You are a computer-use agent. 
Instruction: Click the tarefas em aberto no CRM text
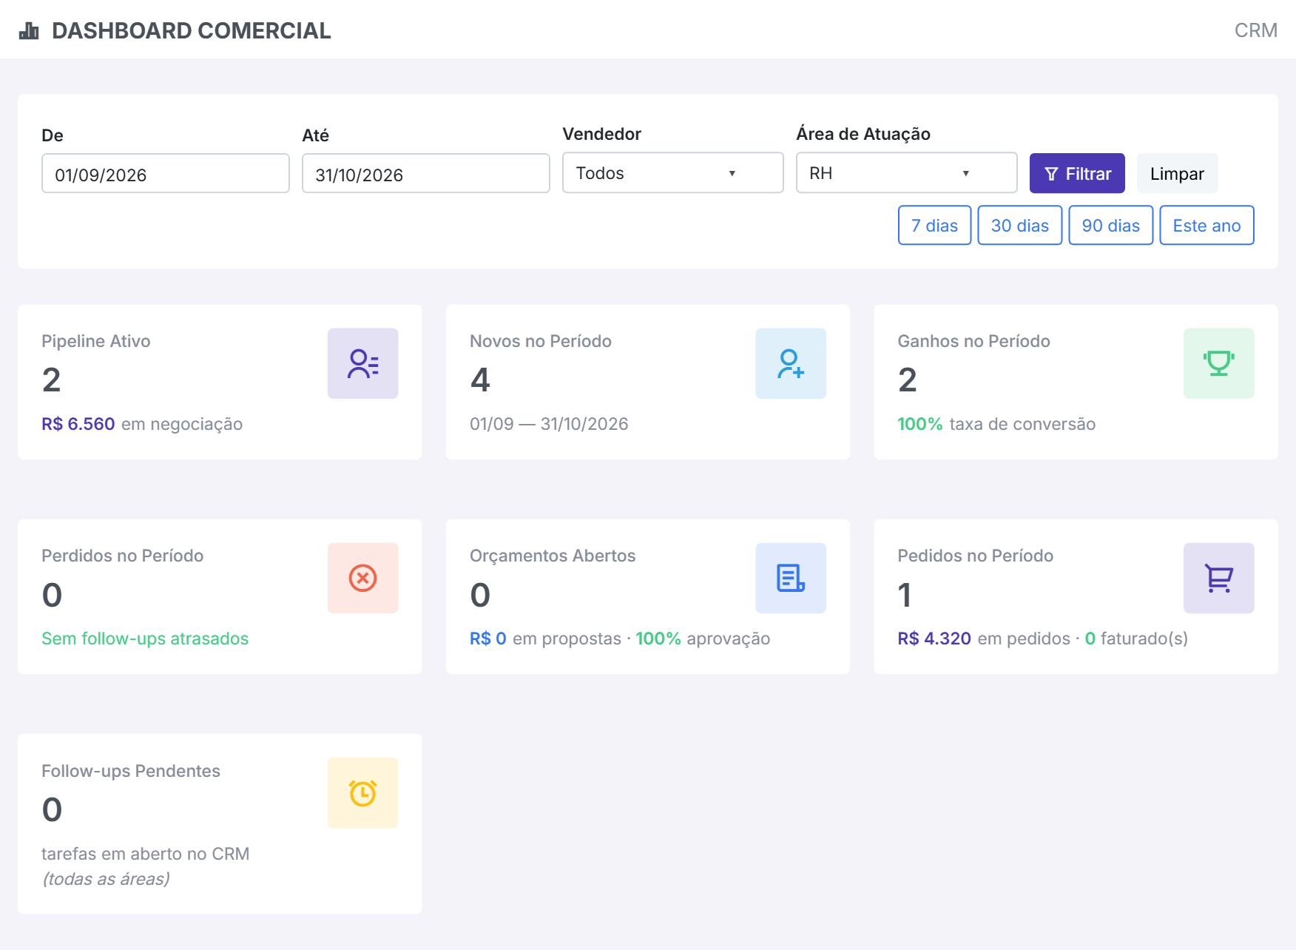tap(145, 854)
